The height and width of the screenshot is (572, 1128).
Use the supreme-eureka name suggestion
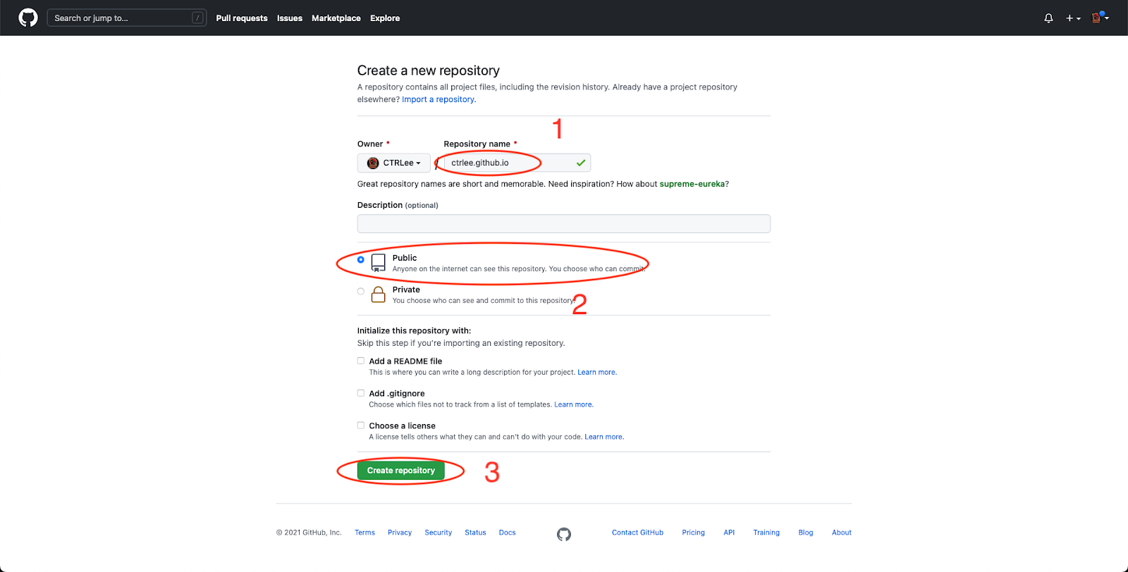pyautogui.click(x=692, y=184)
